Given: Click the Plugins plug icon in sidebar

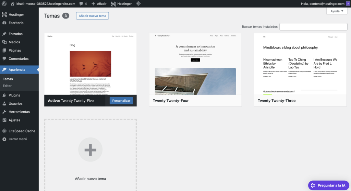Looking at the screenshot, I should click(4, 95).
